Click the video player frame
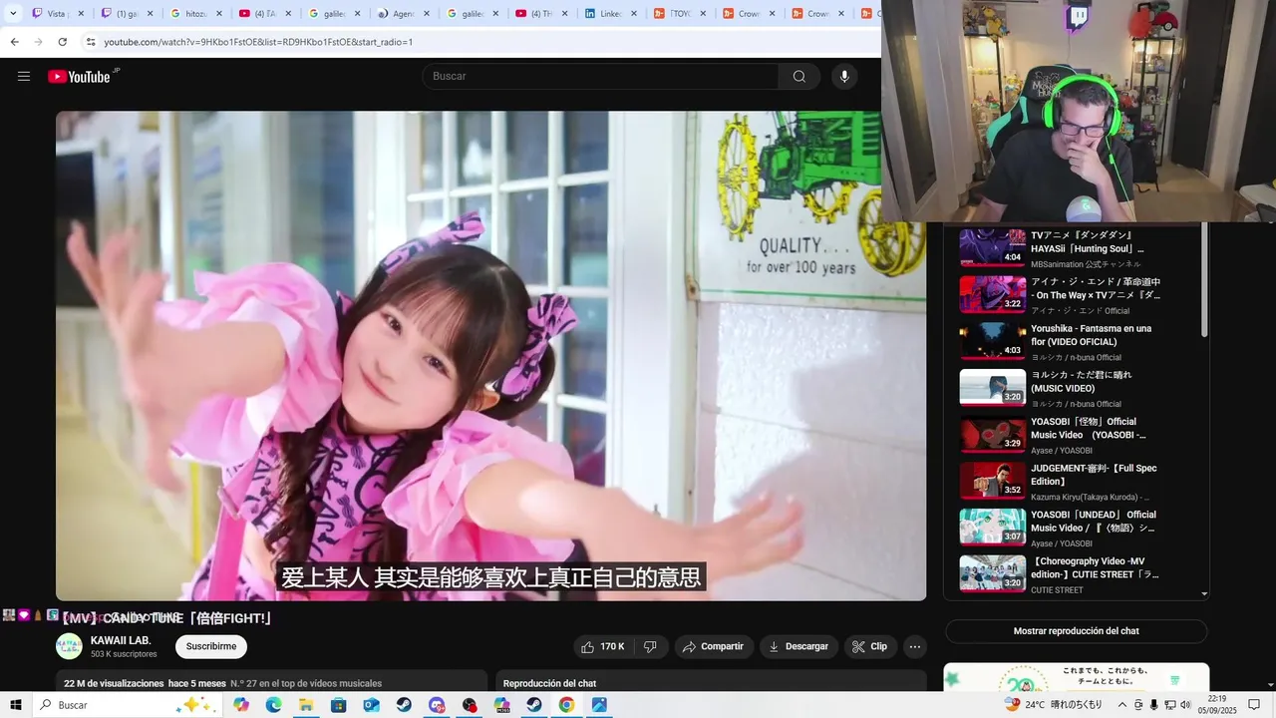Image resolution: width=1276 pixels, height=718 pixels. (x=490, y=355)
